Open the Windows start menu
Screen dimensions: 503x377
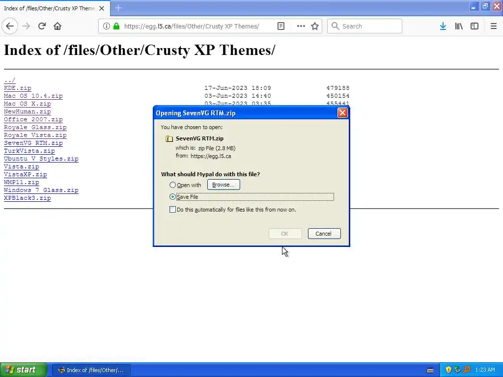23,370
